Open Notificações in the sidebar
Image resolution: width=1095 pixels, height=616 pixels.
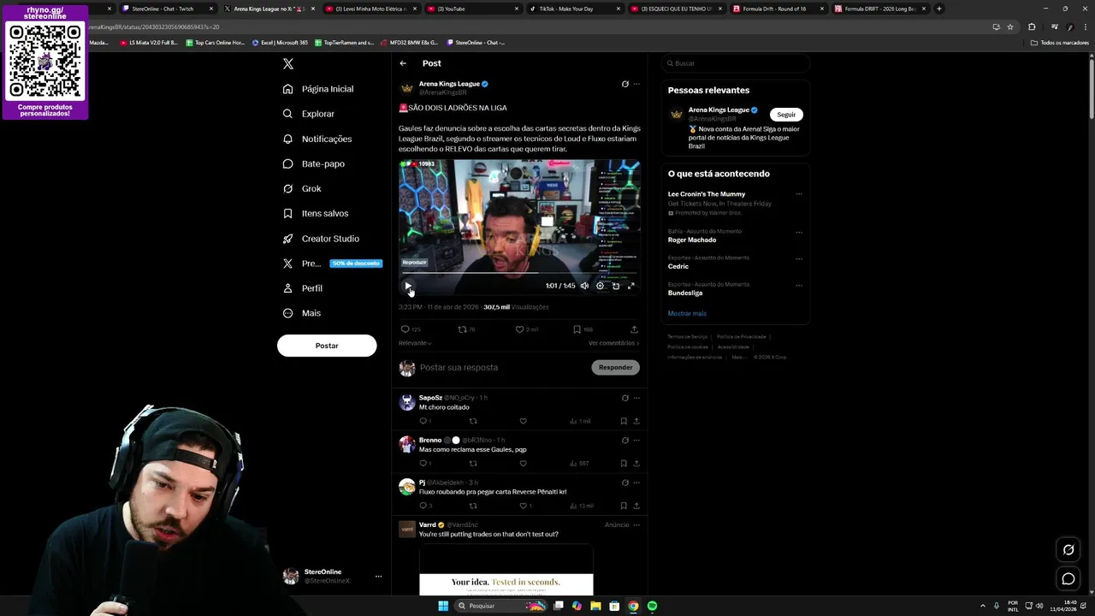317,139
